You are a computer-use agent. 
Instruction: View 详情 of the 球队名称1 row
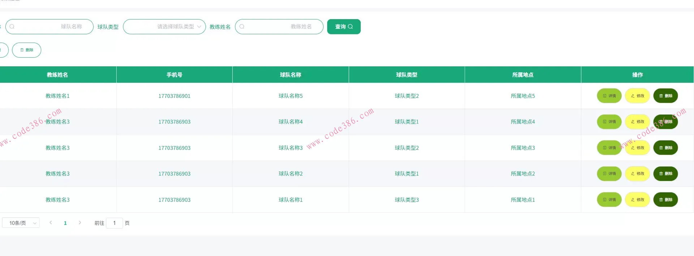(x=609, y=200)
